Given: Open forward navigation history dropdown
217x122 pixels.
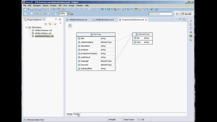Looking at the screenshot, I should (x=45, y=14).
